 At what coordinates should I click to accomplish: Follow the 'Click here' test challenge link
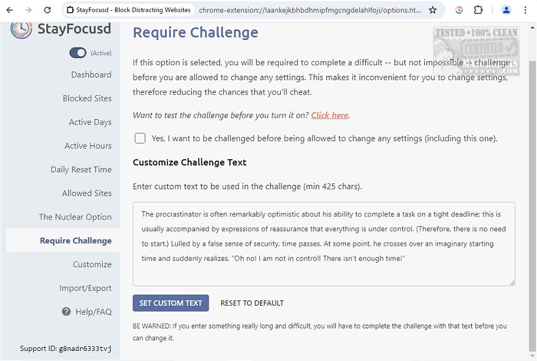[x=330, y=115]
